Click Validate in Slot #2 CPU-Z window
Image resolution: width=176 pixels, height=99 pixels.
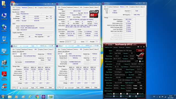point(87,87)
